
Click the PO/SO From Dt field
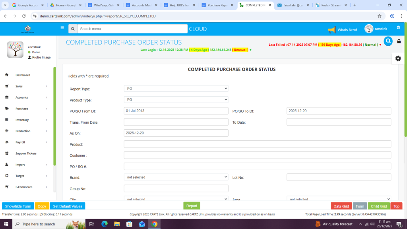[176, 111]
